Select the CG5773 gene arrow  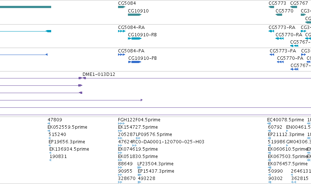271,7
